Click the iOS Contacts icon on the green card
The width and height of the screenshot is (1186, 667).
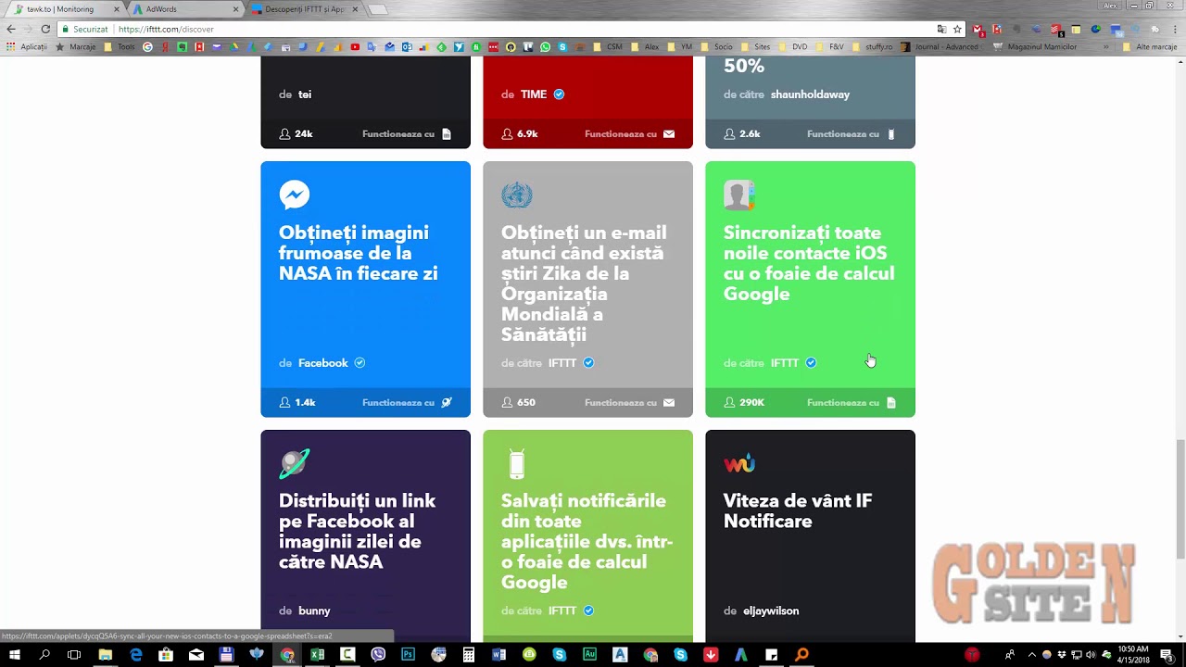[738, 195]
